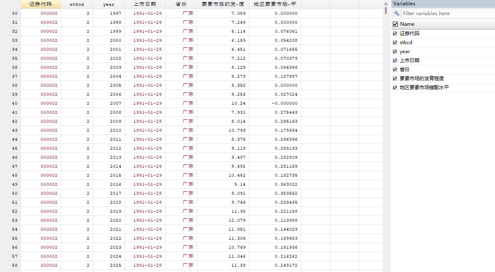Select row number 45
Image resolution: width=495 pixels, height=272 pixels.
tap(10, 148)
